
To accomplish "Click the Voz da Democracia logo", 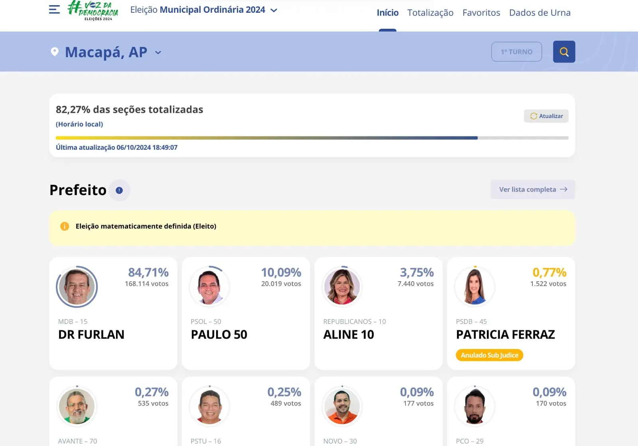I will (x=93, y=10).
